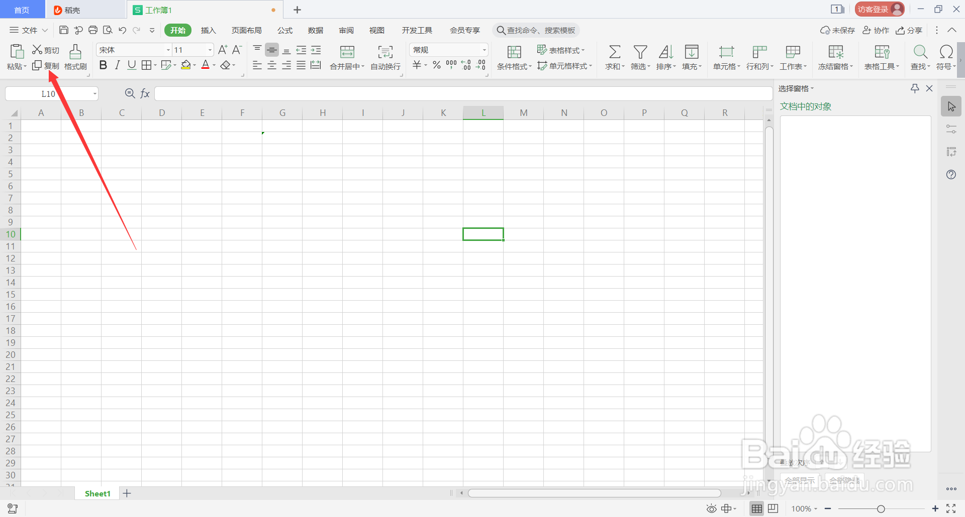
Task: Click the Print icon in quick toolbar
Action: [93, 30]
